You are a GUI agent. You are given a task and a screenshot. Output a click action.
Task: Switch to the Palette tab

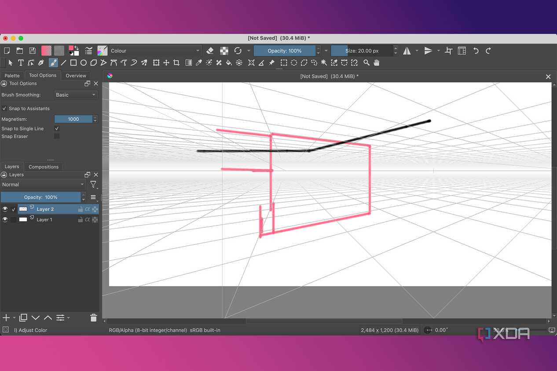click(12, 76)
